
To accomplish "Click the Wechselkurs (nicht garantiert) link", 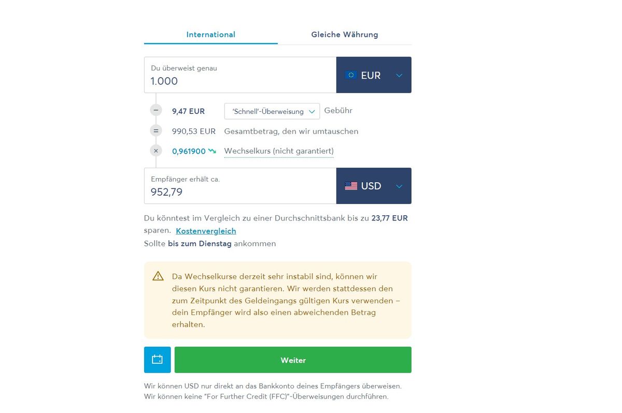I will pyautogui.click(x=278, y=151).
